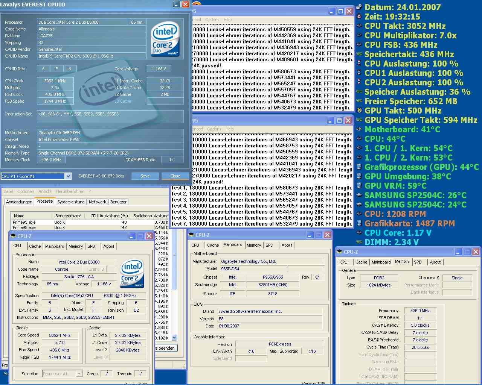Open Options menu in lower Prime95 window
Screen dimensions: 482x385
click(x=214, y=129)
